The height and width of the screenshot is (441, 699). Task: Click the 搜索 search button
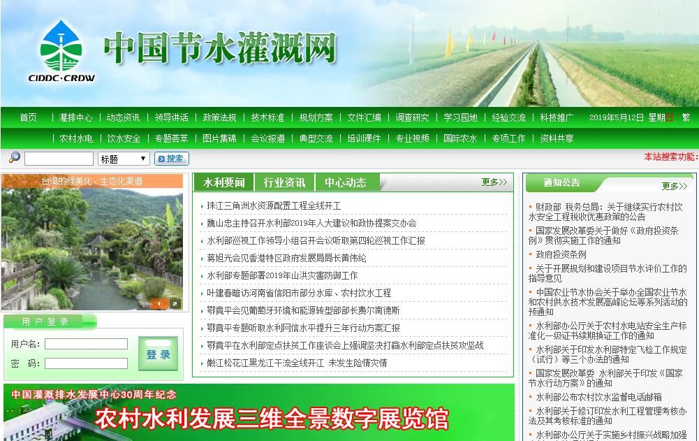(x=172, y=159)
